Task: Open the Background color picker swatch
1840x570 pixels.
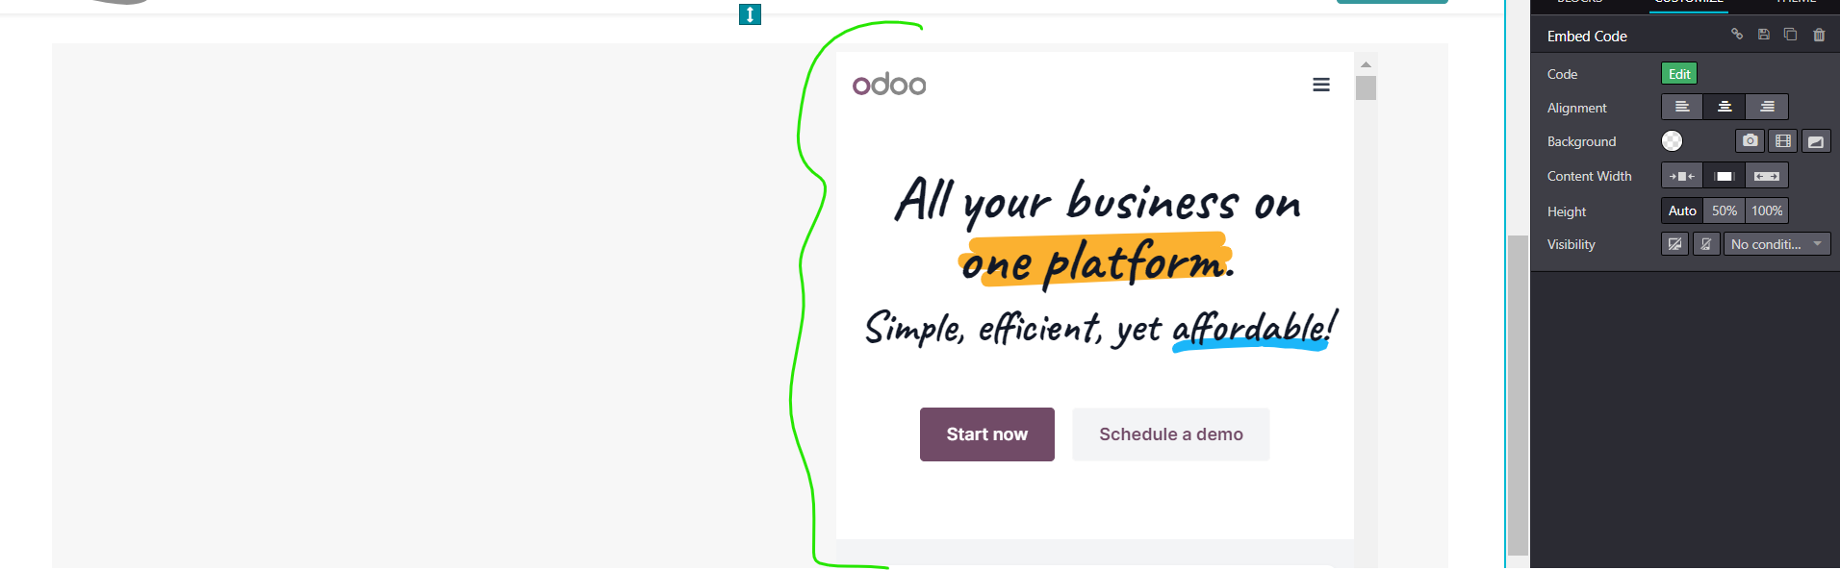Action: (1673, 141)
